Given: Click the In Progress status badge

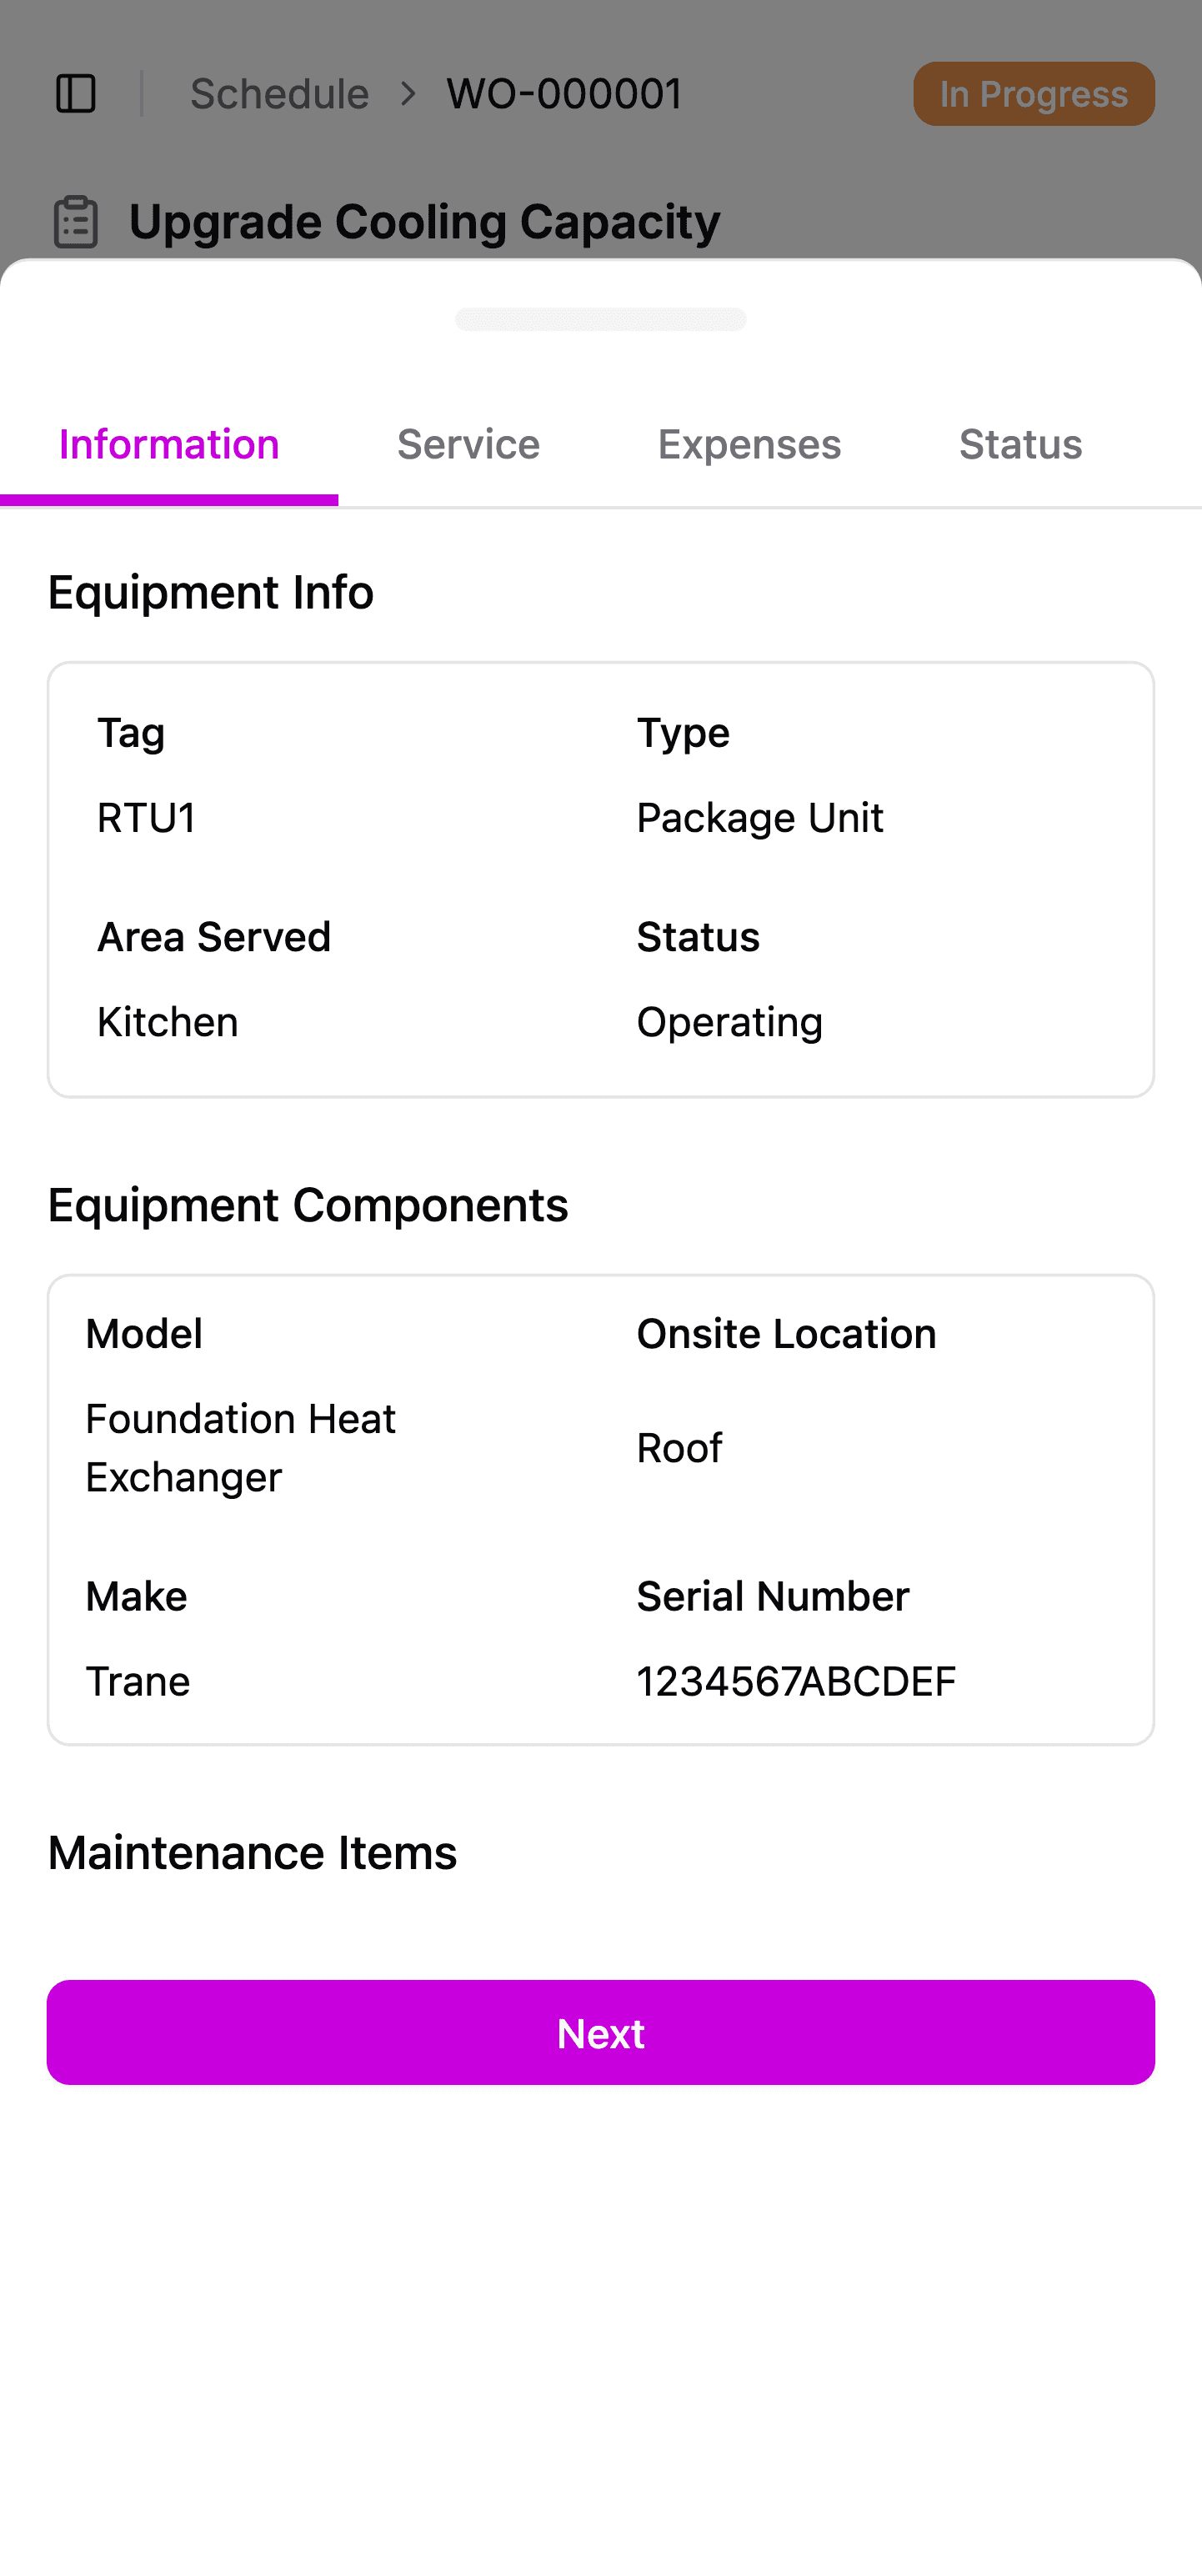Looking at the screenshot, I should point(1033,94).
